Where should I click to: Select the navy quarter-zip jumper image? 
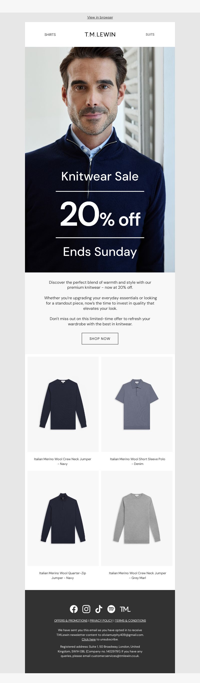[63, 518]
